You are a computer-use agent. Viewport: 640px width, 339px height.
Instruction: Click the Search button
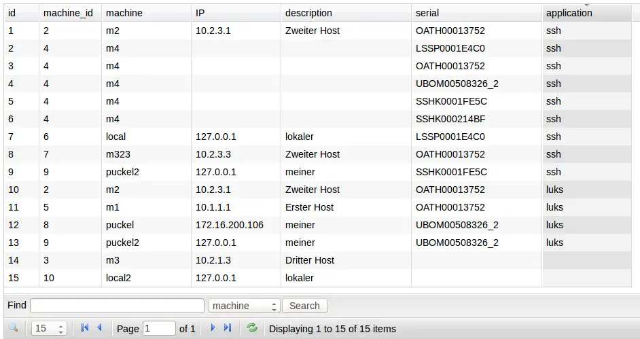point(304,306)
